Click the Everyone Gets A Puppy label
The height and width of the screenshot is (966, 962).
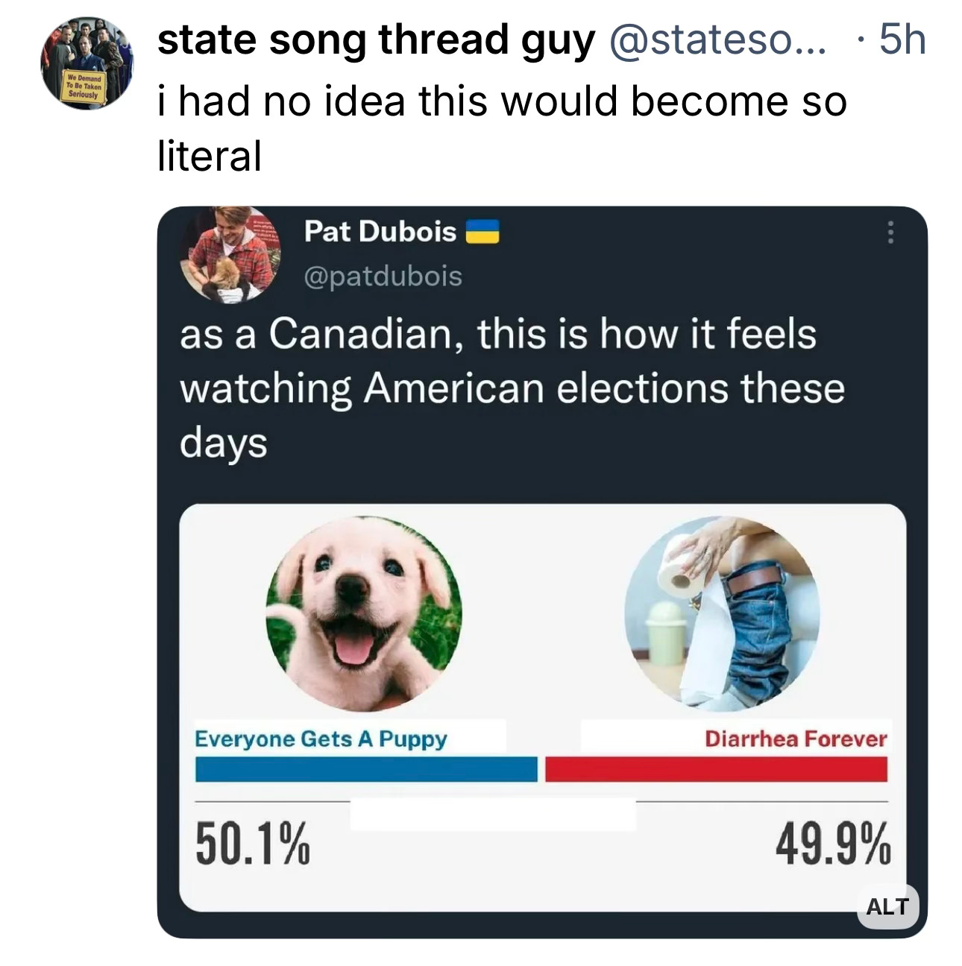[x=321, y=739]
